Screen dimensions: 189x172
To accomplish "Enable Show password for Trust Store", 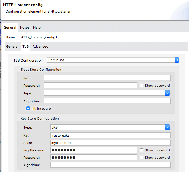I will pyautogui.click(x=141, y=86).
